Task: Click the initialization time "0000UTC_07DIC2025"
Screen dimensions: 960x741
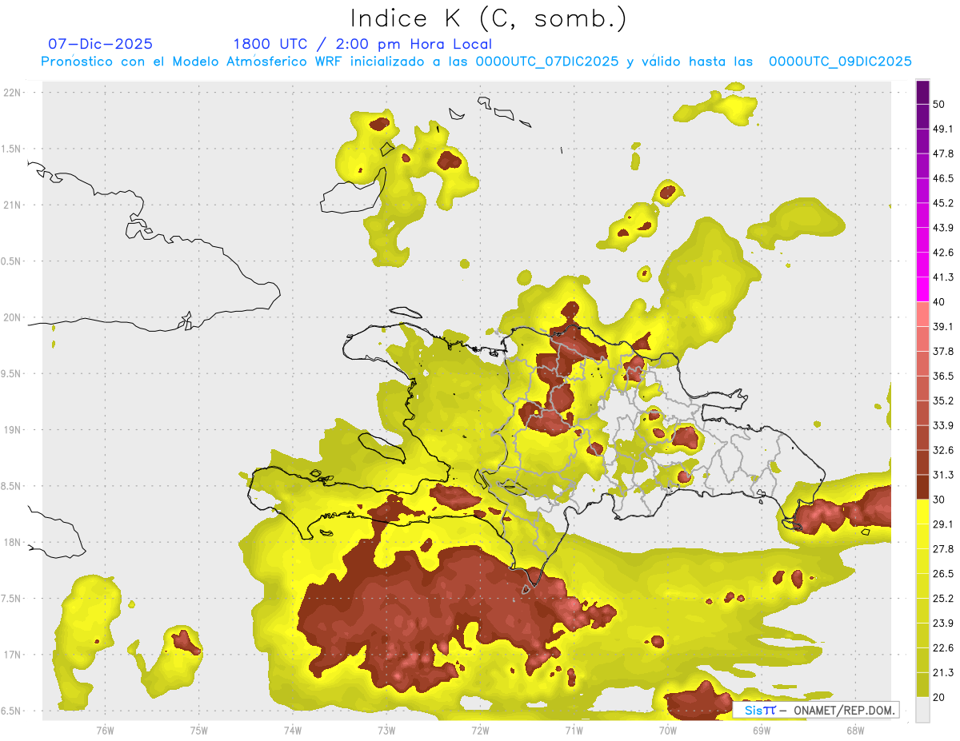Action: point(546,62)
